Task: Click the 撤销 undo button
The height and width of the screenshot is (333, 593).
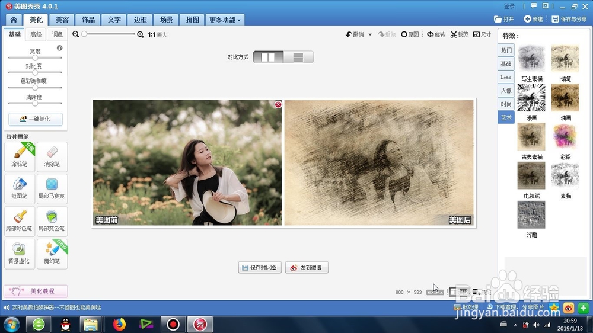Action: point(355,34)
